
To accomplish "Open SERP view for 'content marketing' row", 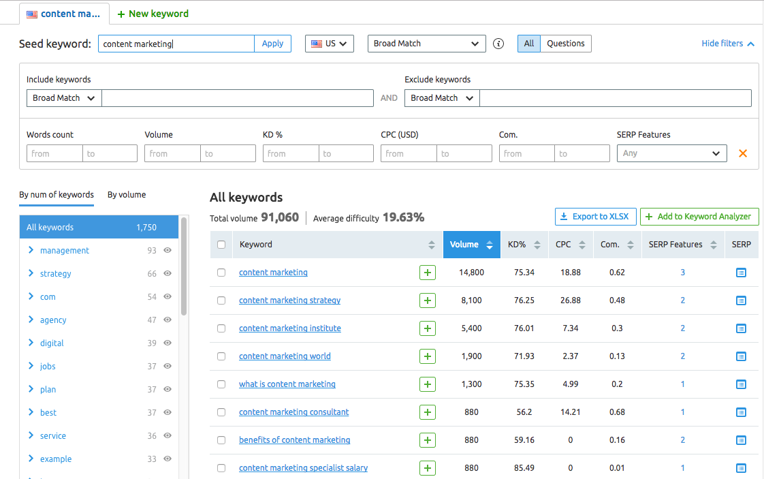I will 741,273.
